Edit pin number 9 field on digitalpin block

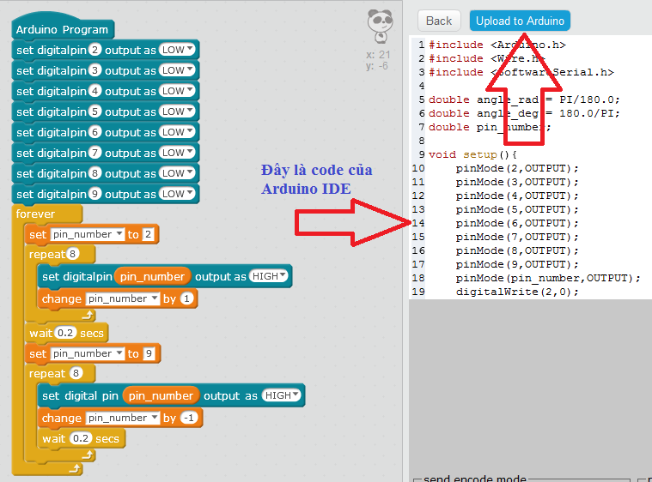point(94,194)
